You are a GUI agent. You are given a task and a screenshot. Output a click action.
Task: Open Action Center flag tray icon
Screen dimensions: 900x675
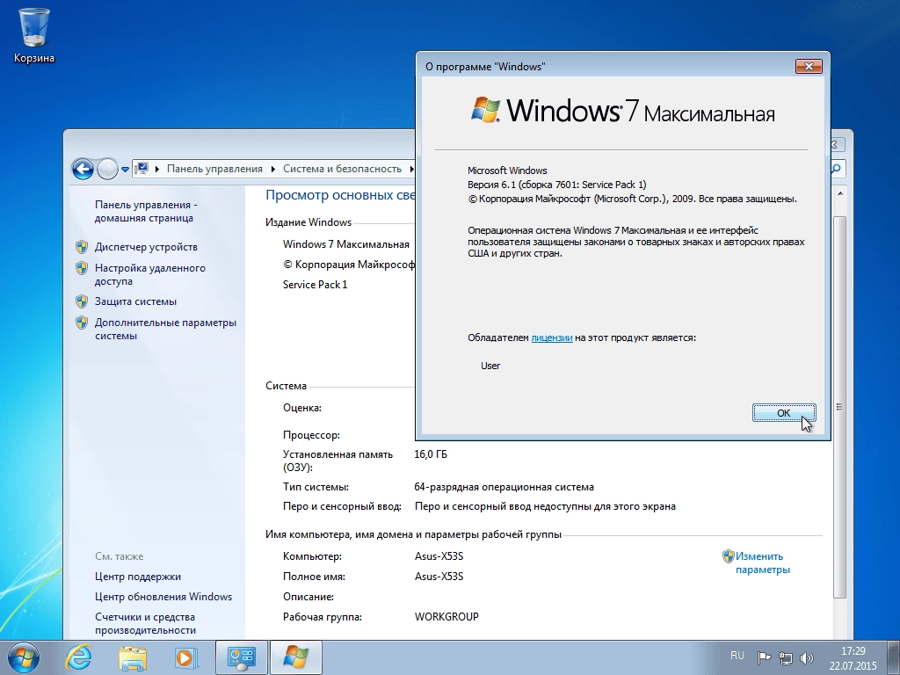click(764, 657)
